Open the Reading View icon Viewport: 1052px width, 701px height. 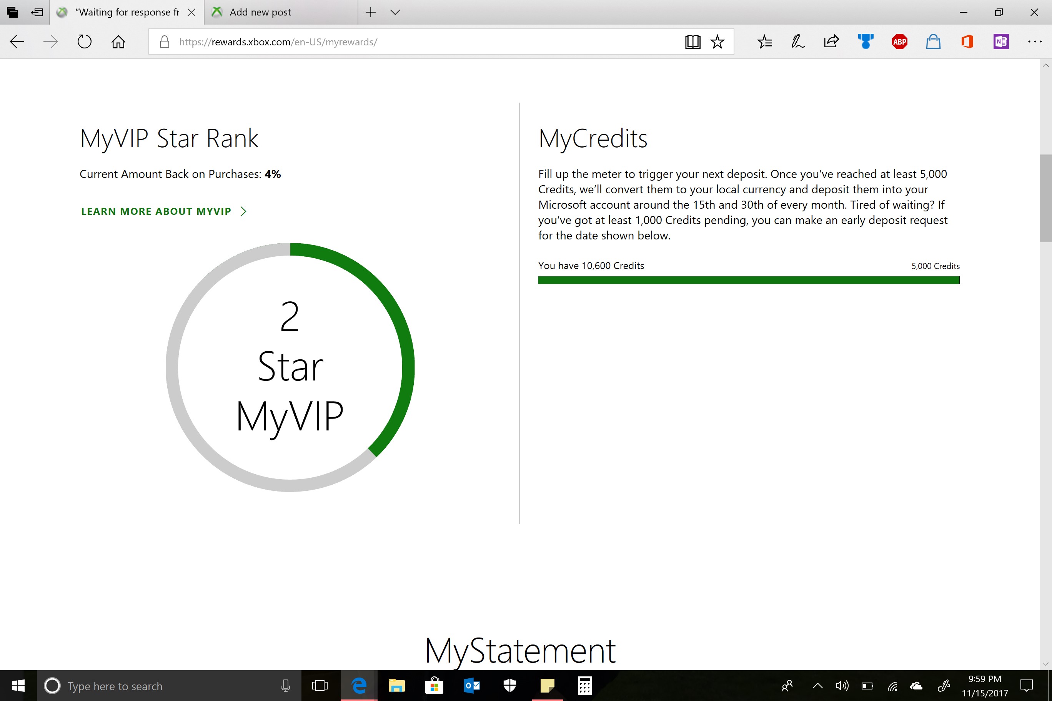tap(691, 42)
